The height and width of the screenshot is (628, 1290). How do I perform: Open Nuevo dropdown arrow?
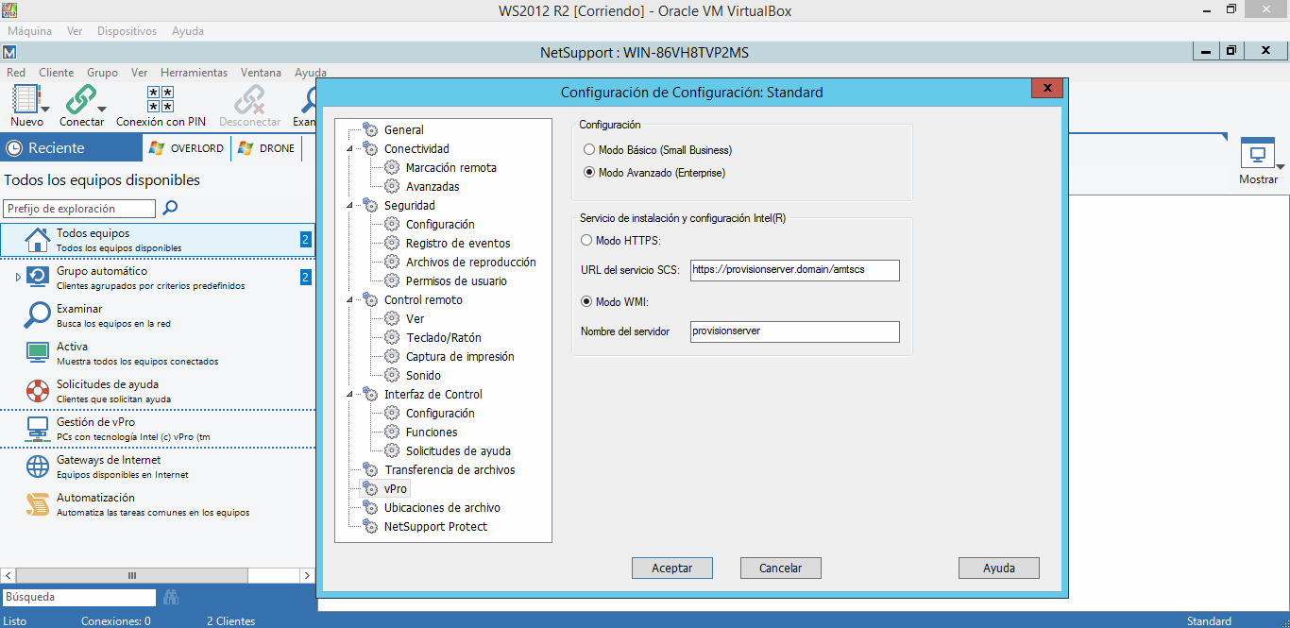pyautogui.click(x=45, y=109)
